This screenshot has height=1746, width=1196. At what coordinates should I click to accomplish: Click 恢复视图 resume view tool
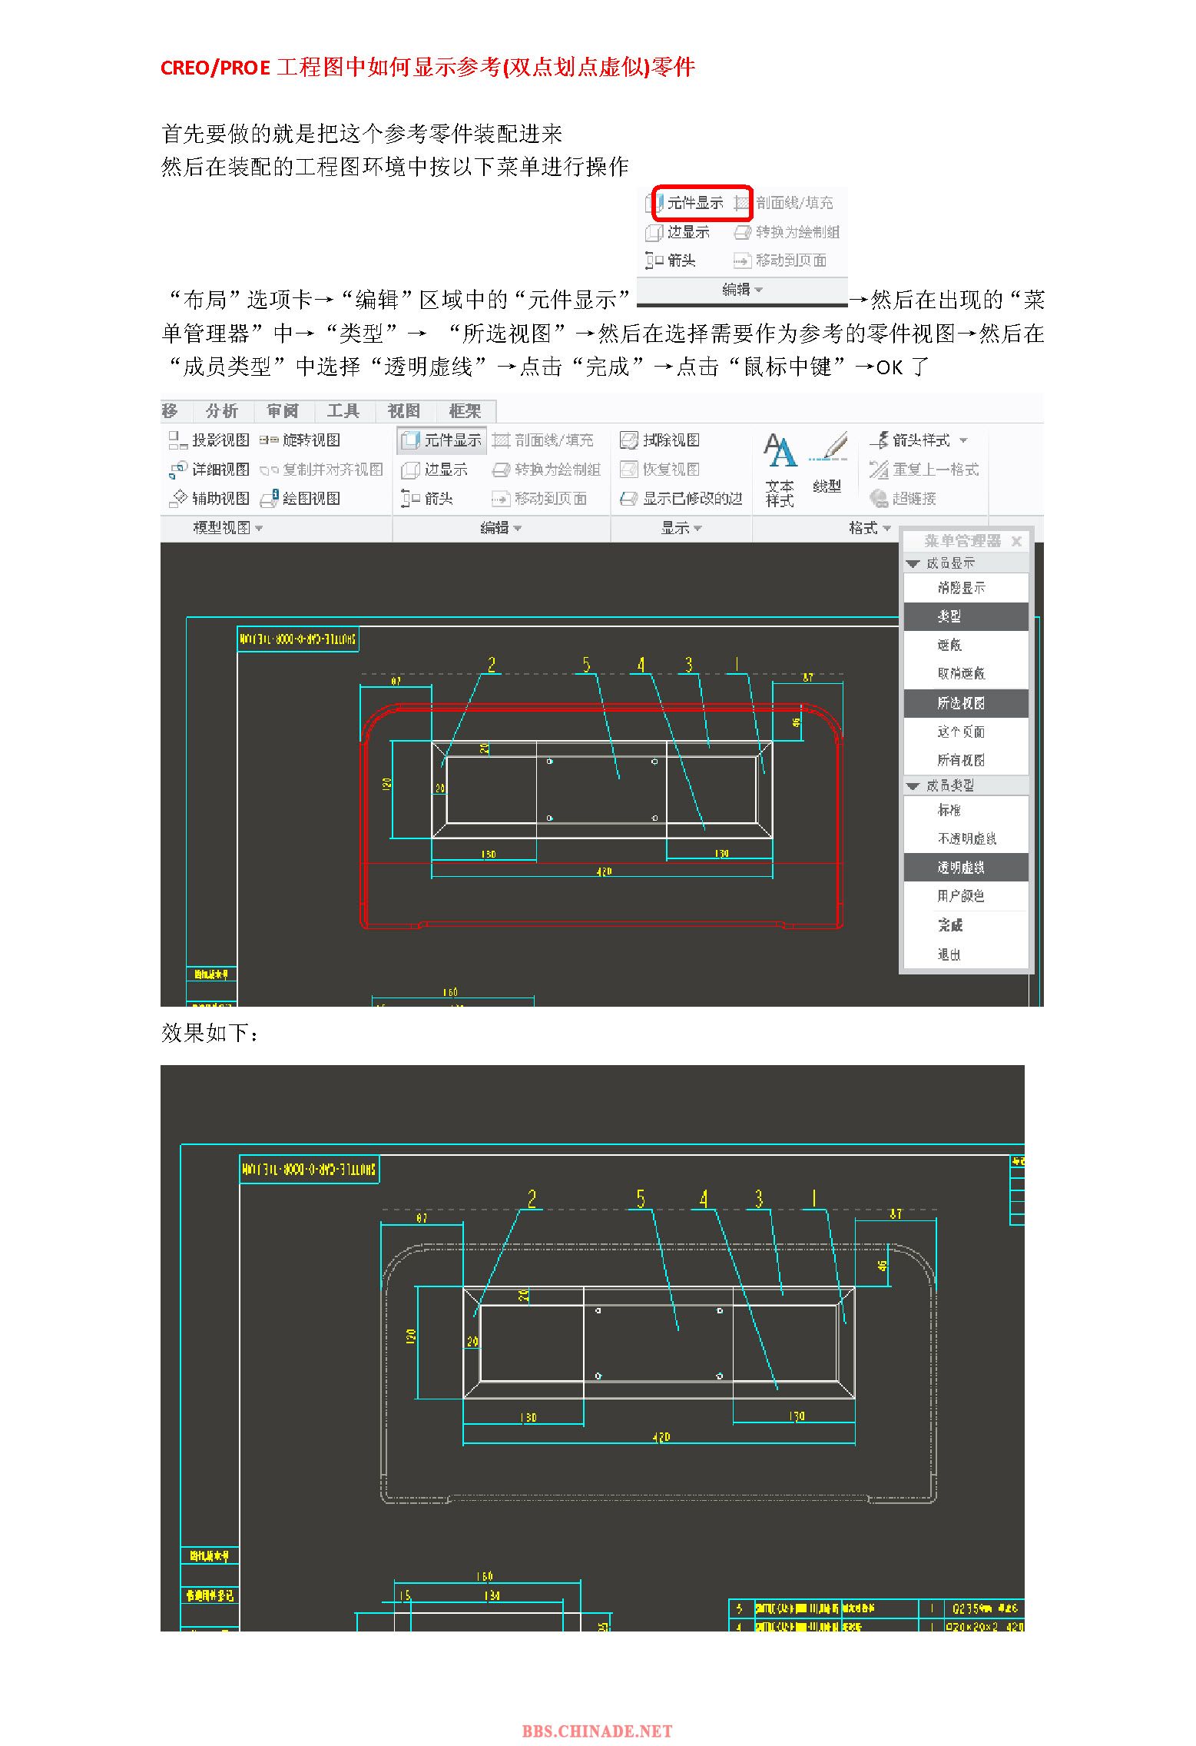click(x=660, y=470)
